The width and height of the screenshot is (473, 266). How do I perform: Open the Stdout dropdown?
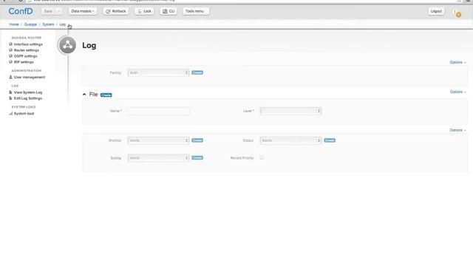290,140
